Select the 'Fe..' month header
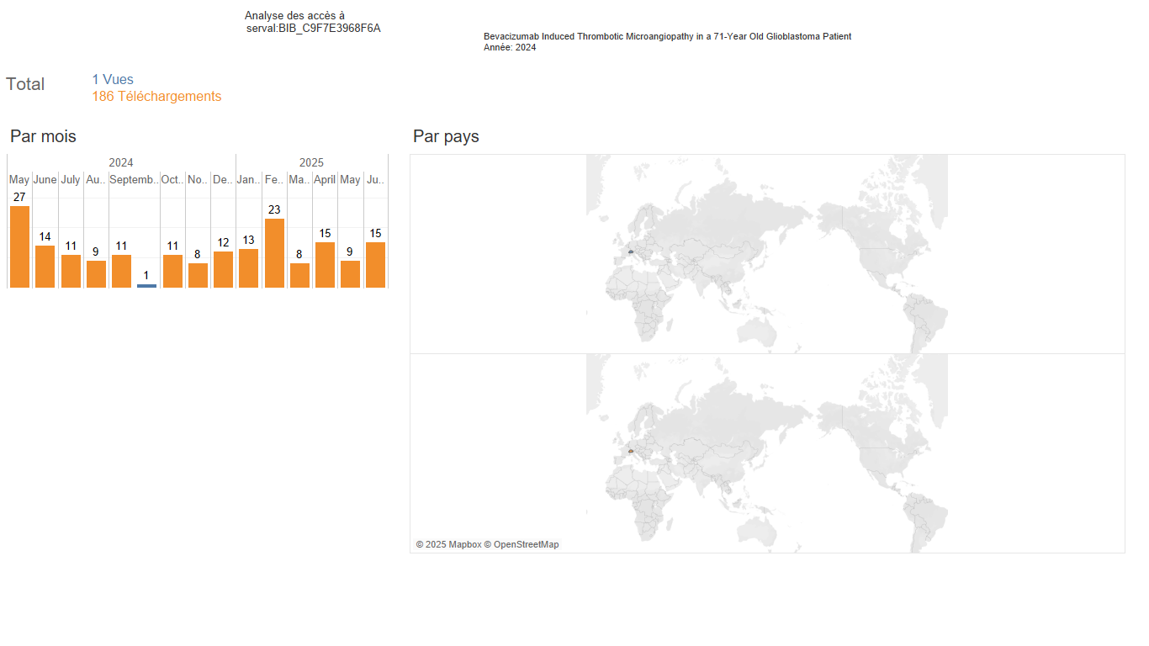The width and height of the screenshot is (1149, 646). click(274, 179)
